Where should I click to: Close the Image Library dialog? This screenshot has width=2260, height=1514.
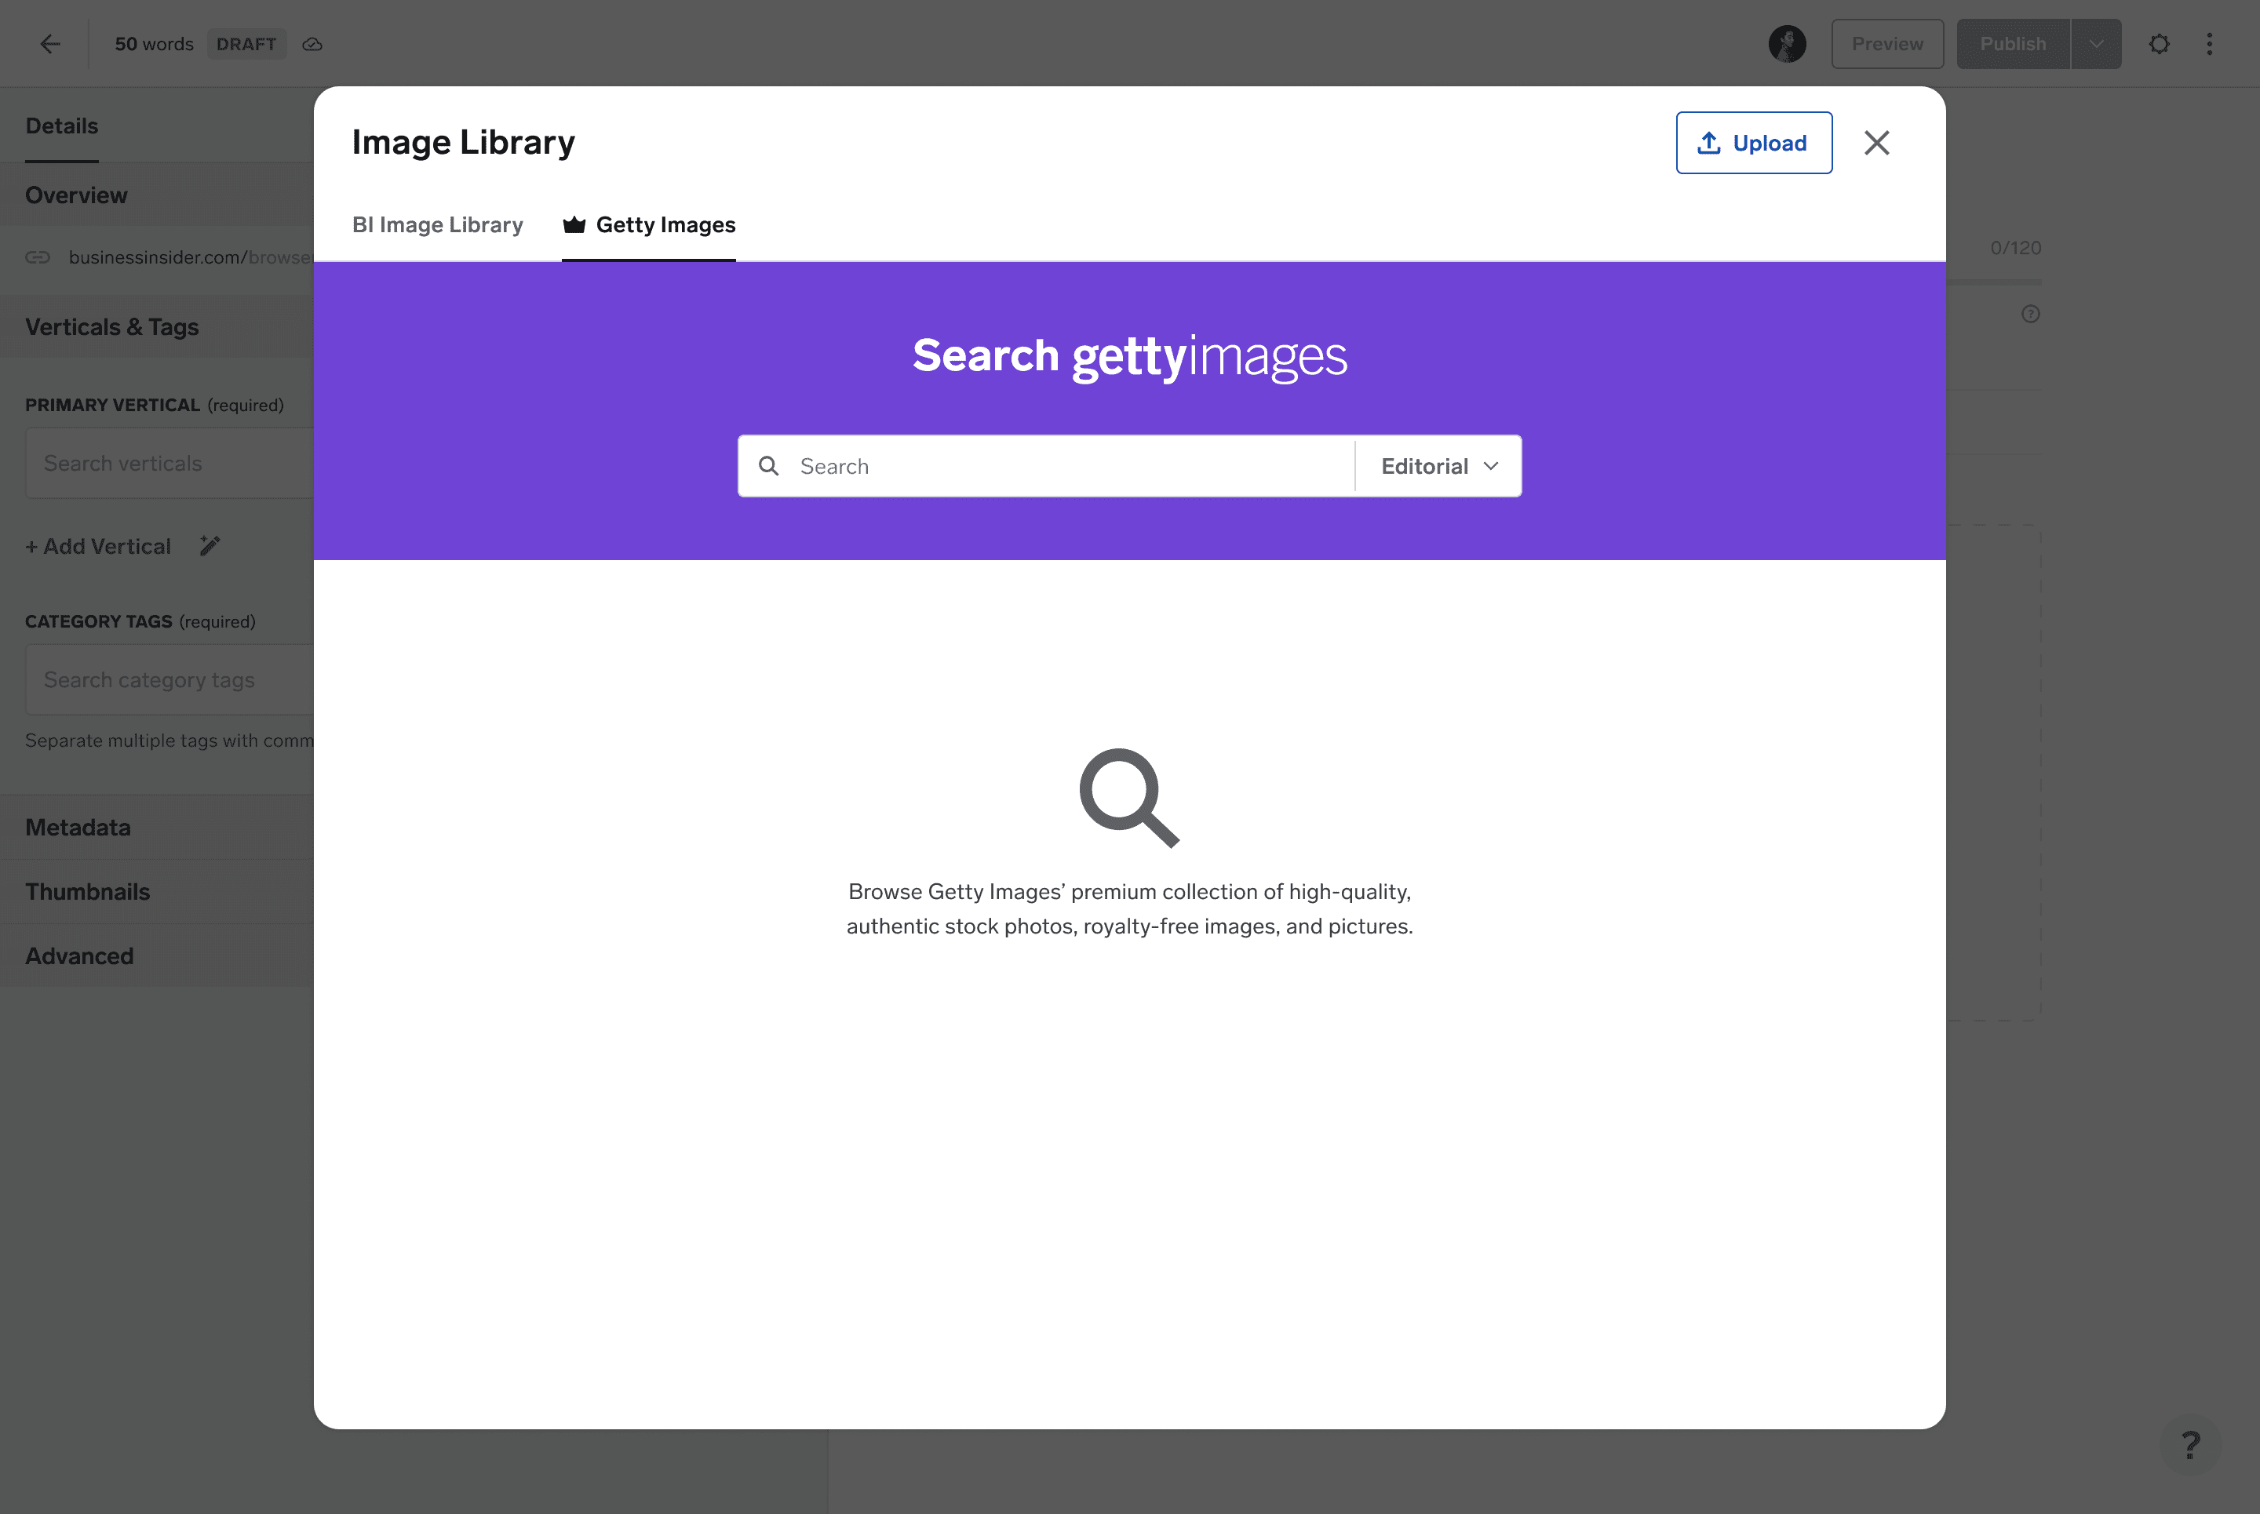click(1875, 143)
